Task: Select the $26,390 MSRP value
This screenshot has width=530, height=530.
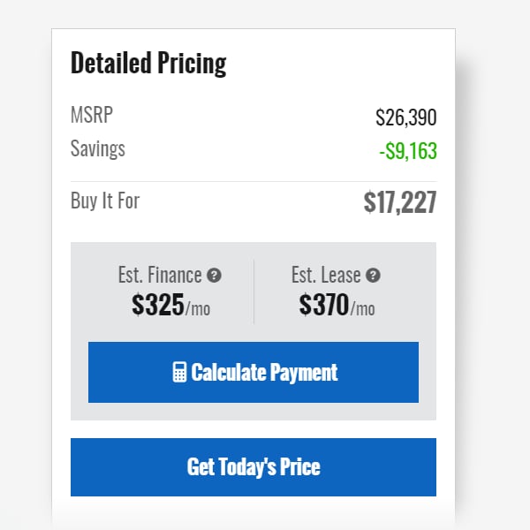Action: coord(406,117)
